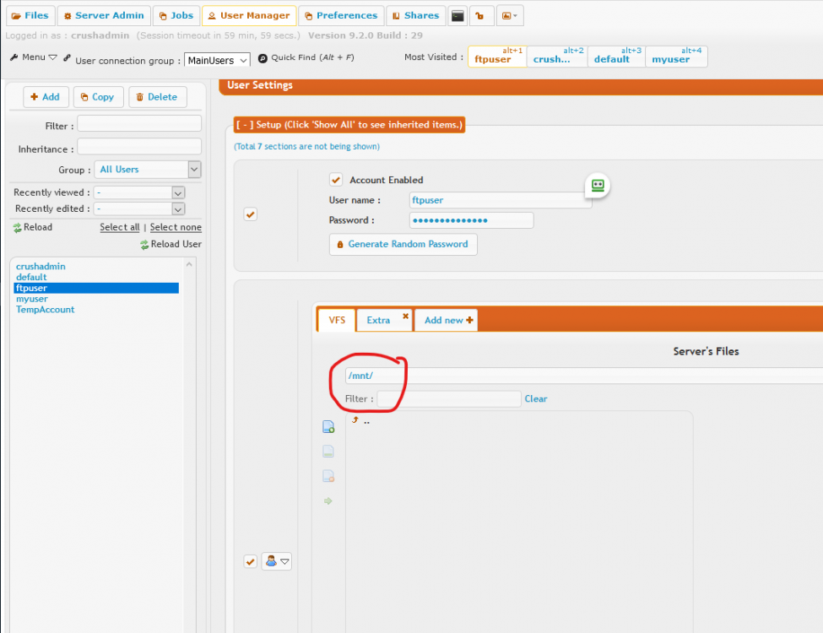The height and width of the screenshot is (633, 823).
Task: Open the Jobs tab
Action: pyautogui.click(x=176, y=16)
